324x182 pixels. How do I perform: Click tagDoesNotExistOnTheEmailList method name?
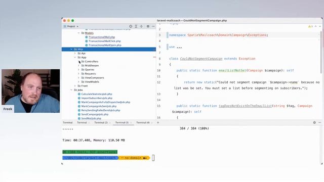245,106
